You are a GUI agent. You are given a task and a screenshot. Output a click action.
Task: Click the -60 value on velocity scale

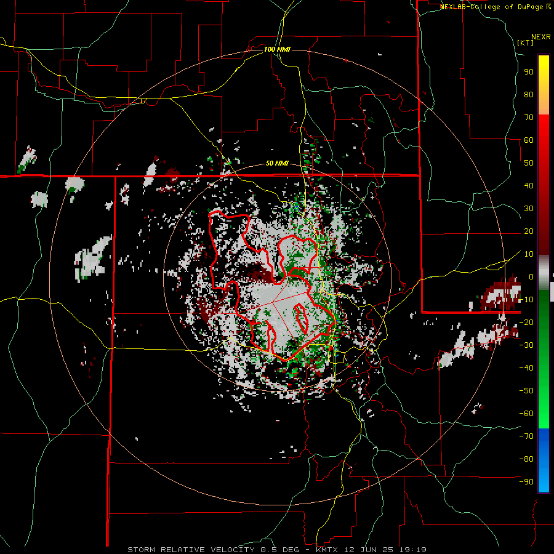pyautogui.click(x=526, y=414)
